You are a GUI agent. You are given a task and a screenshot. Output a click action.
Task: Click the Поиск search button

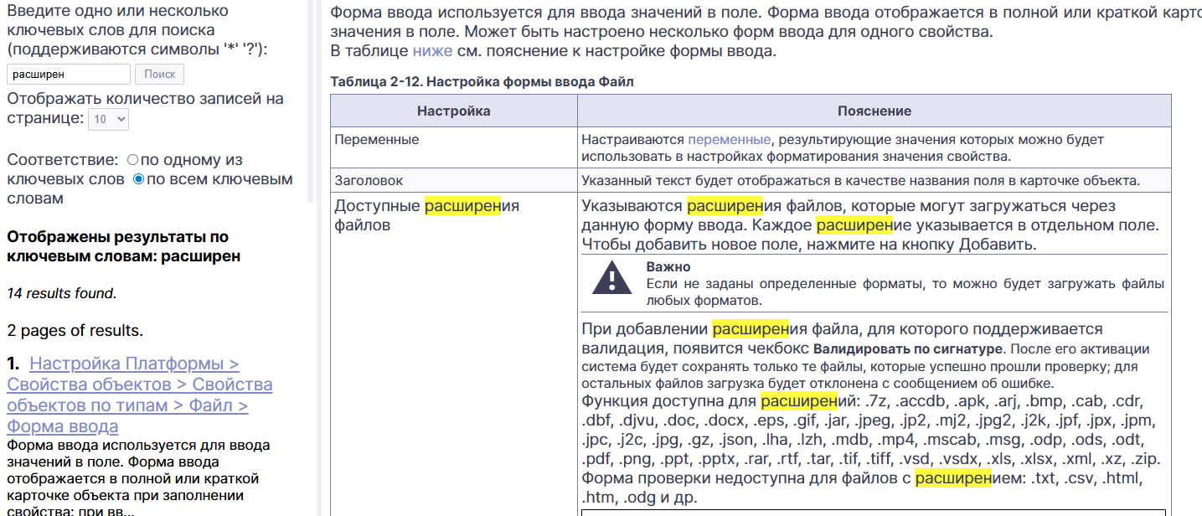pyautogui.click(x=159, y=75)
